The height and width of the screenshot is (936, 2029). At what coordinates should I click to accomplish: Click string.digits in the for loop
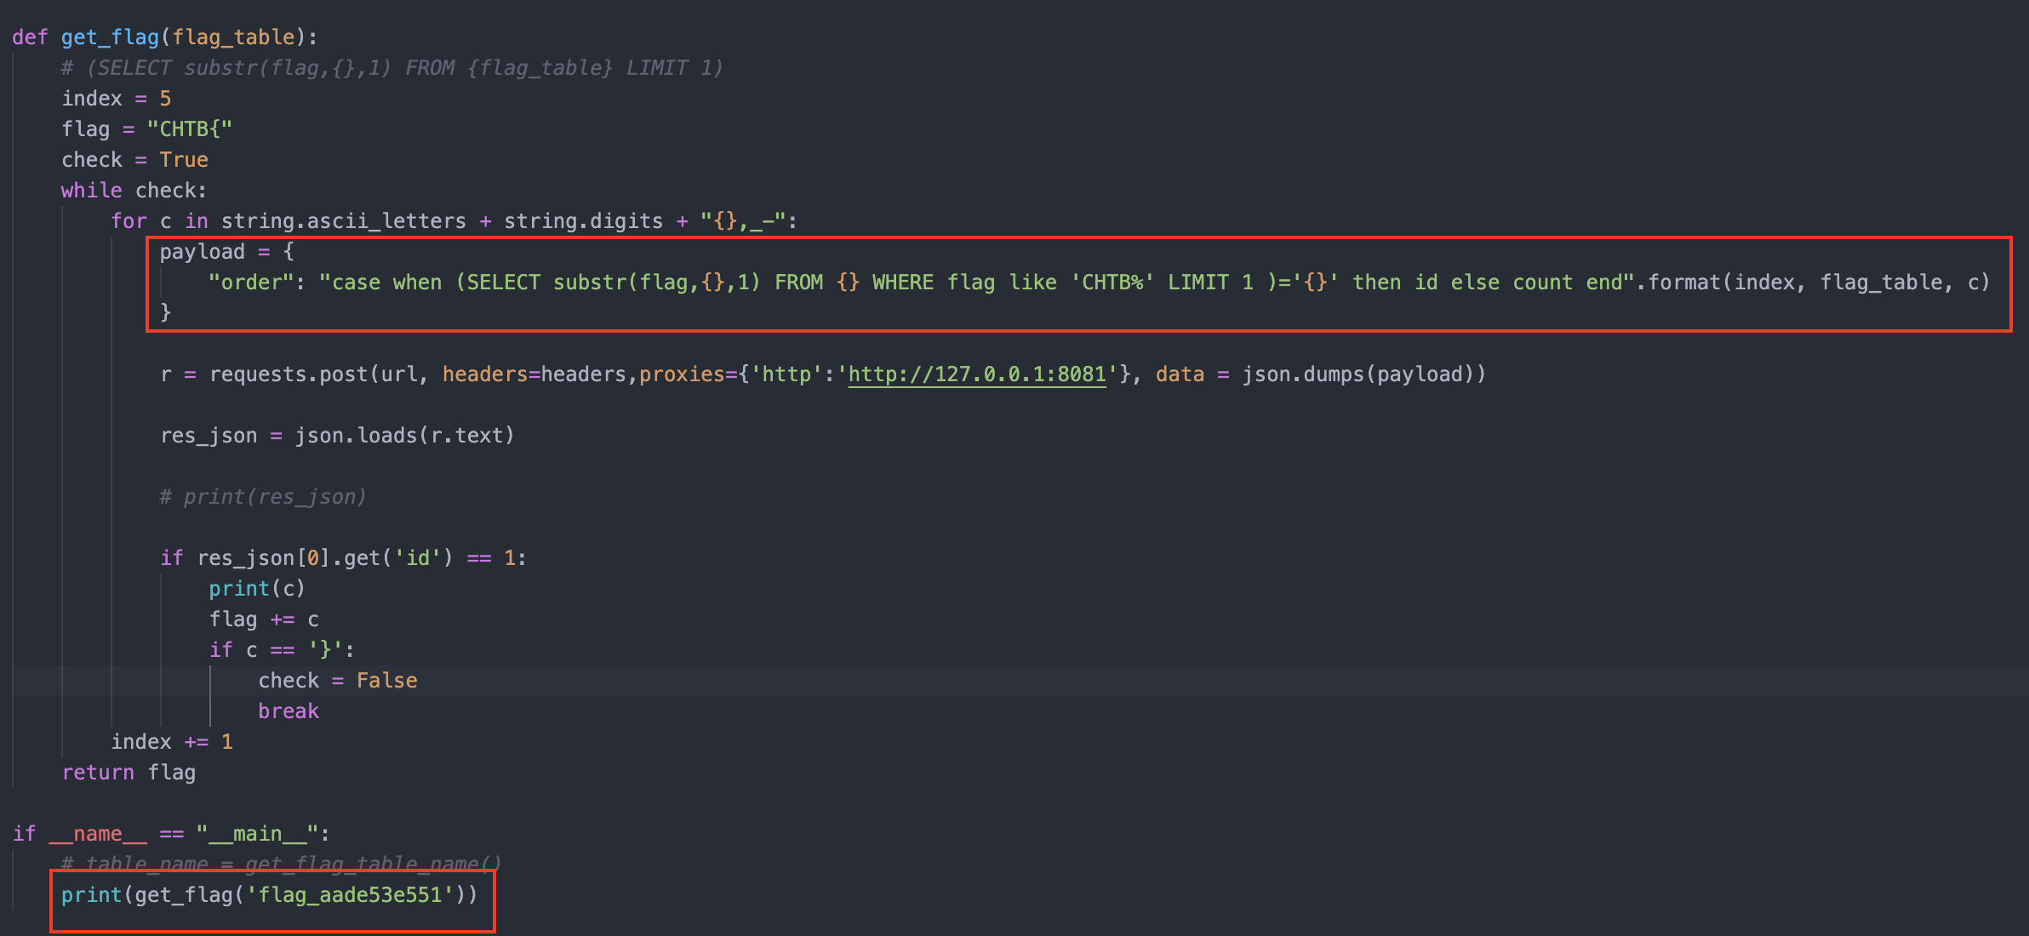point(583,221)
